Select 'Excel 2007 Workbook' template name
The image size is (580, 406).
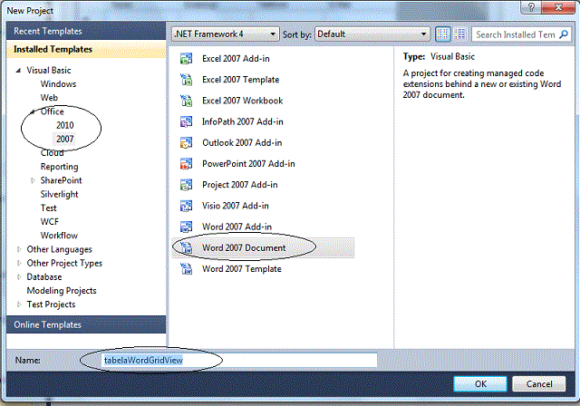(x=242, y=101)
